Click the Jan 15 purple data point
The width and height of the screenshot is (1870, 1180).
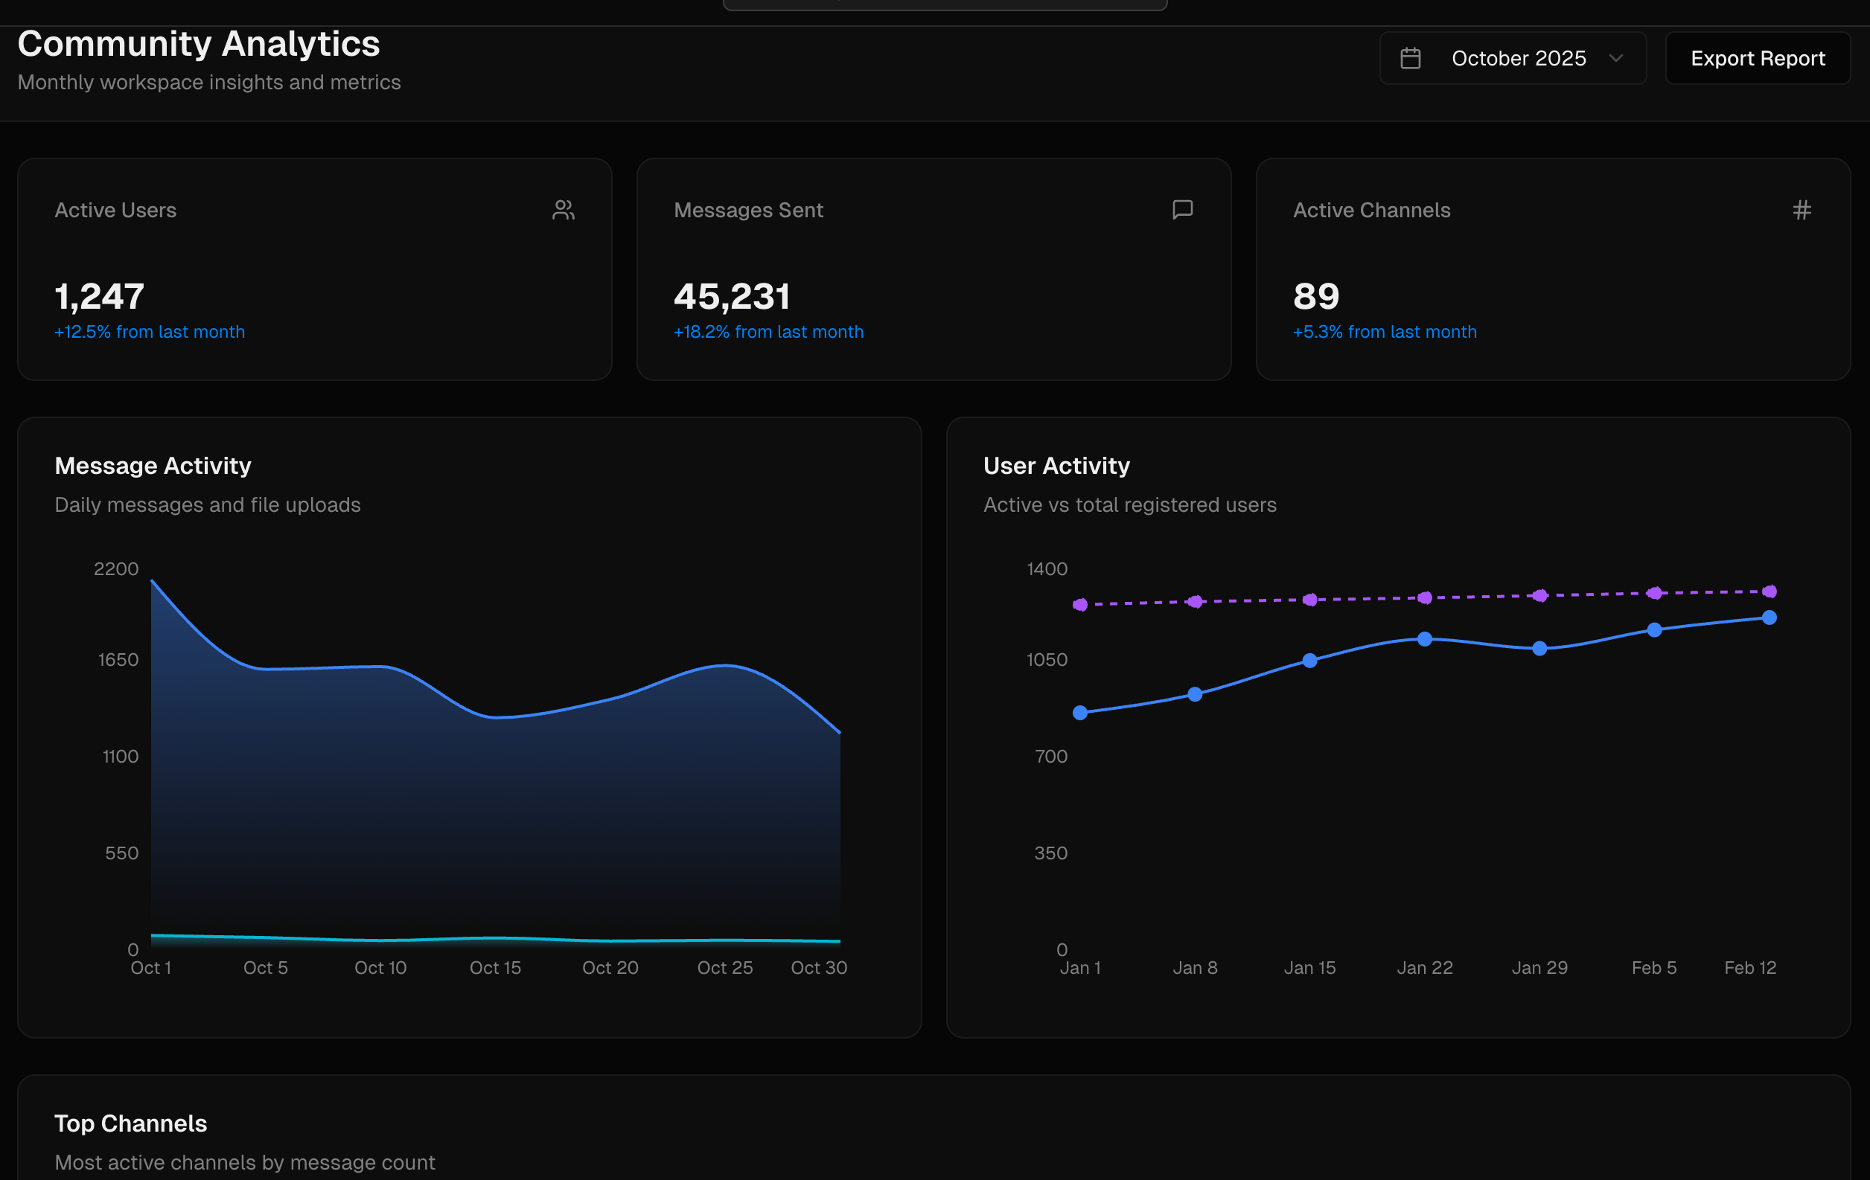coord(1310,600)
